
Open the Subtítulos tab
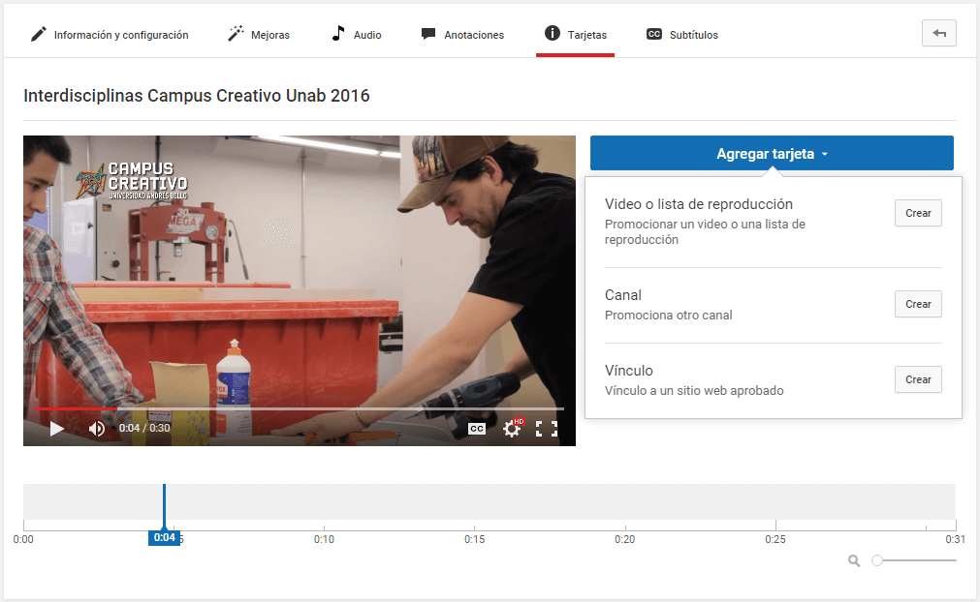point(682,35)
